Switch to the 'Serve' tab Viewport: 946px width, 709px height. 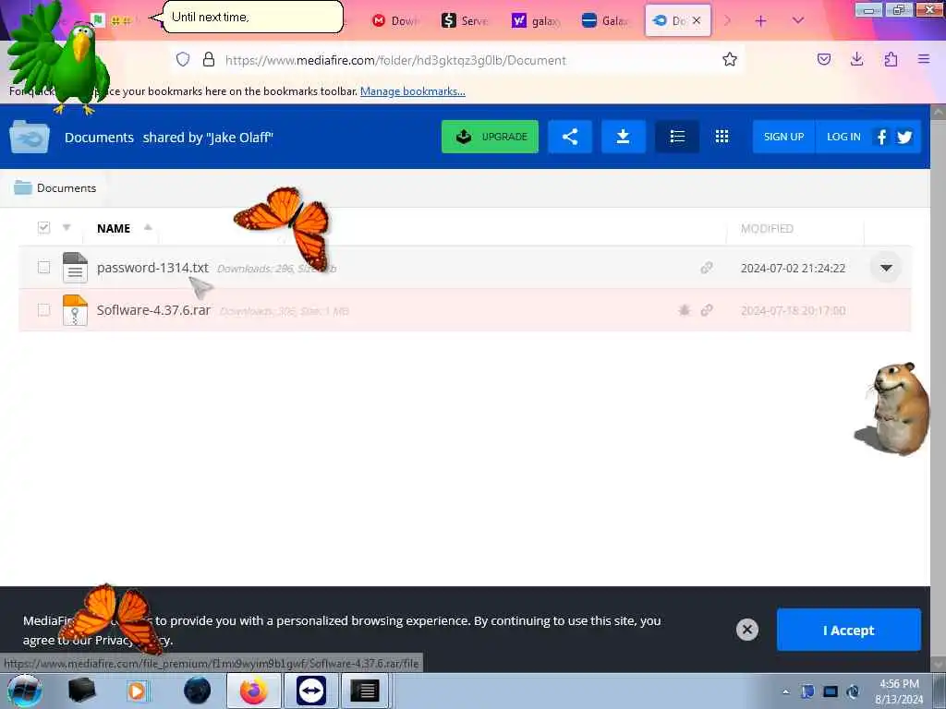[465, 20]
